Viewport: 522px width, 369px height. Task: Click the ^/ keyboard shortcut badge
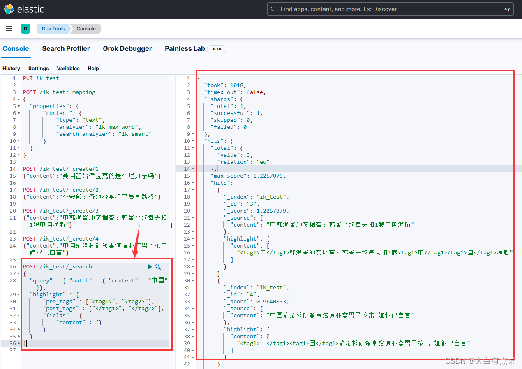point(507,9)
